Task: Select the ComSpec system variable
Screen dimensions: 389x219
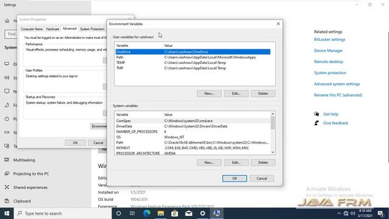Action: [193, 121]
